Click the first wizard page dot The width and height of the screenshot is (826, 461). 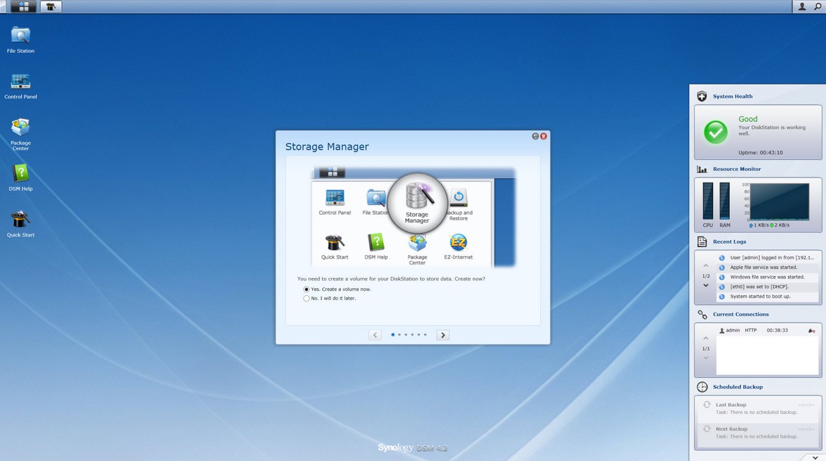(x=392, y=335)
